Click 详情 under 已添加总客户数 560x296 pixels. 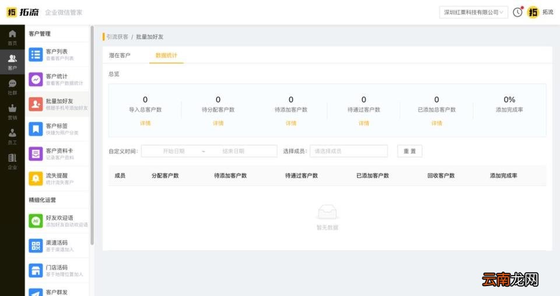pos(437,123)
